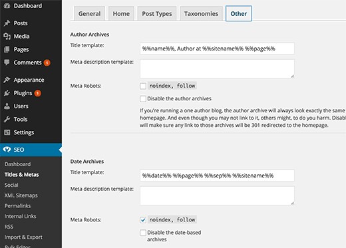Click the Date Archives meta description textarea
346x248 pixels.
(217, 195)
